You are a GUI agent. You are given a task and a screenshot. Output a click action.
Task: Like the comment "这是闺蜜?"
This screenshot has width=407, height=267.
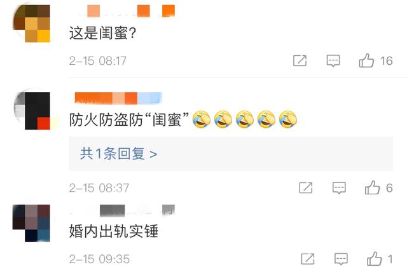coord(366,61)
